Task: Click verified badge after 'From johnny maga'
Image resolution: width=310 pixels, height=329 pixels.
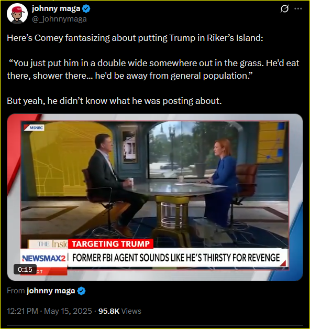Action: pyautogui.click(x=82, y=291)
